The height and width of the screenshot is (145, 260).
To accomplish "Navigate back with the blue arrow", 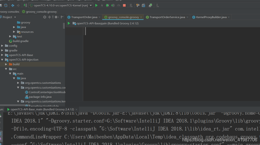I will (x=13, y=5).
